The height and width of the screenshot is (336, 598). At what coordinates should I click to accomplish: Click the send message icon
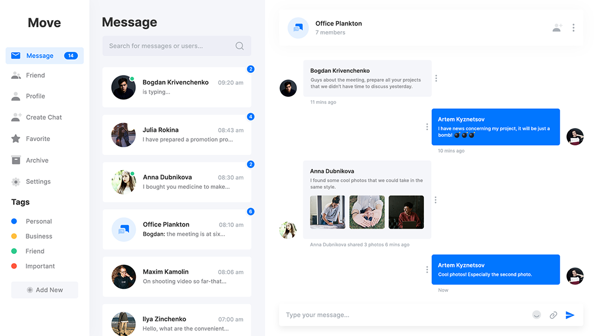[x=570, y=315]
